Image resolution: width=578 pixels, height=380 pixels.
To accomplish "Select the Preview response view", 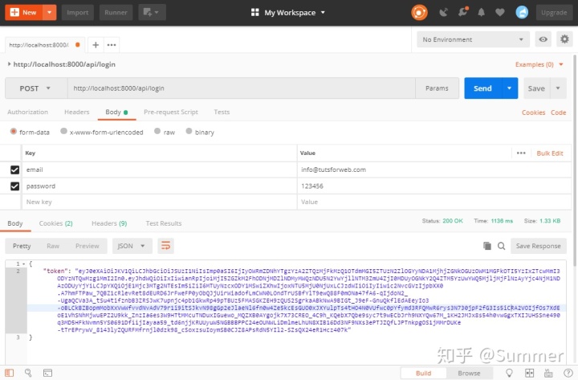I will coord(87,246).
